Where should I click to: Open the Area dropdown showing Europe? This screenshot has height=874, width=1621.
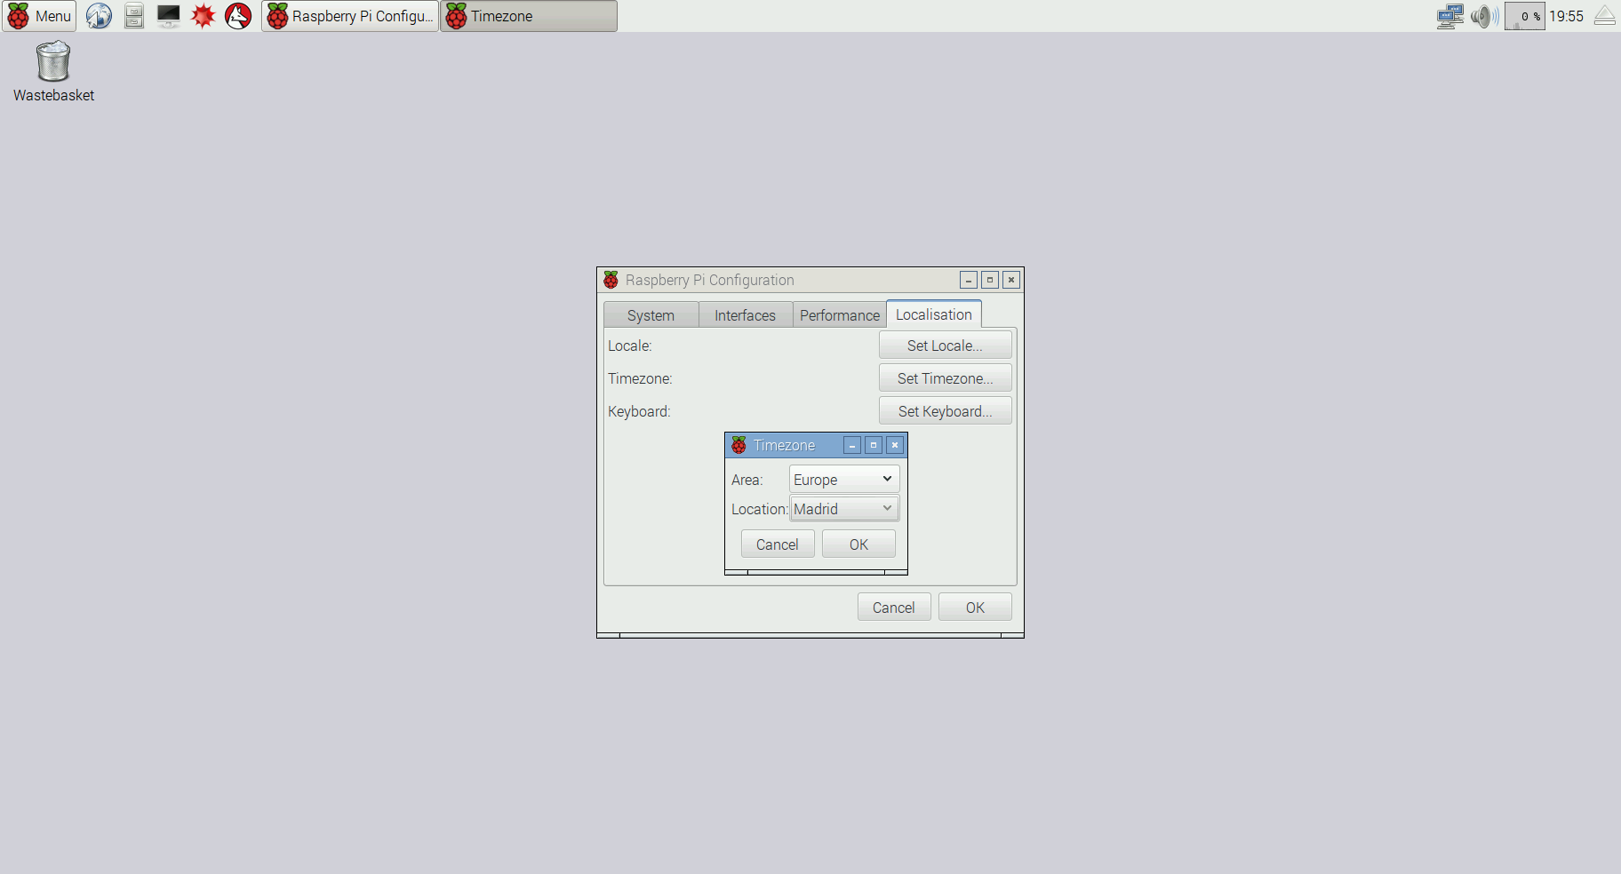[844, 480]
